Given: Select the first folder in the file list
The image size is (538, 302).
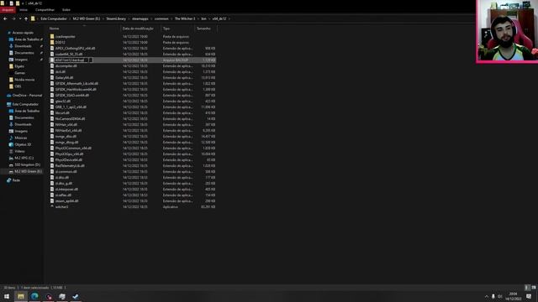Looking at the screenshot, I should (66, 37).
